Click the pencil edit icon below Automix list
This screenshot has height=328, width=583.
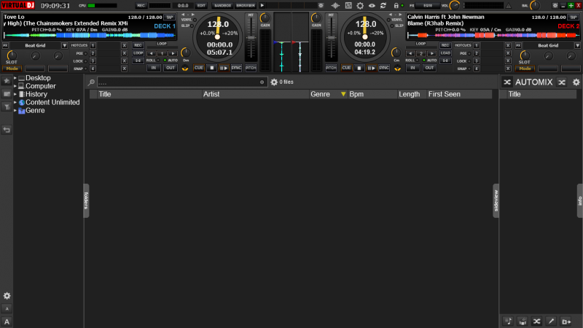551,321
